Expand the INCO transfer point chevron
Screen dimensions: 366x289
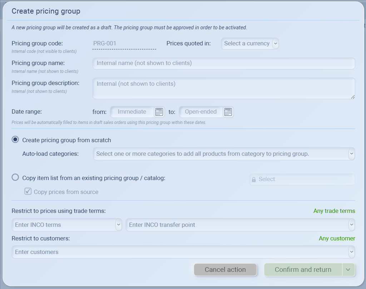coord(352,225)
